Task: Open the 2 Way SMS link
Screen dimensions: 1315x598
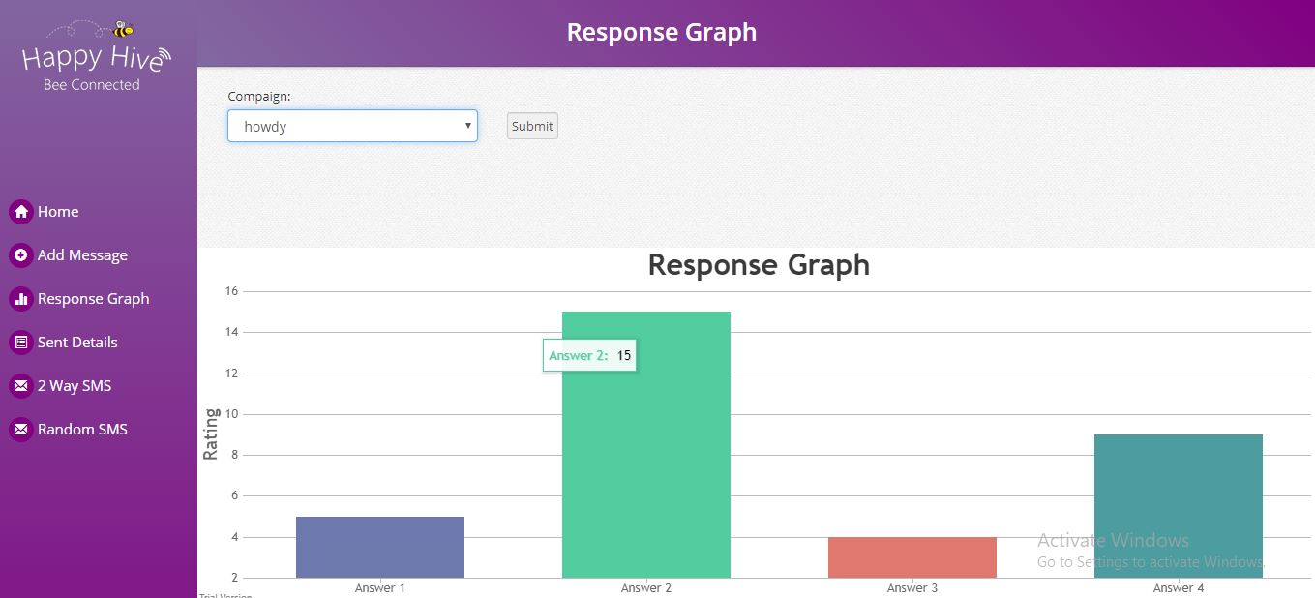Action: (x=75, y=386)
